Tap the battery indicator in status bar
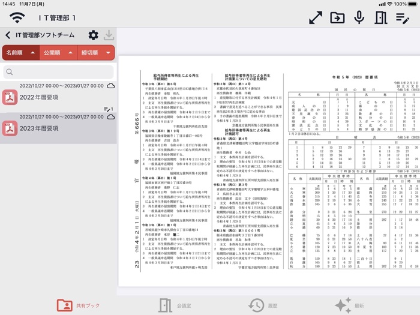Image resolution: width=420 pixels, height=315 pixels. click(x=412, y=4)
